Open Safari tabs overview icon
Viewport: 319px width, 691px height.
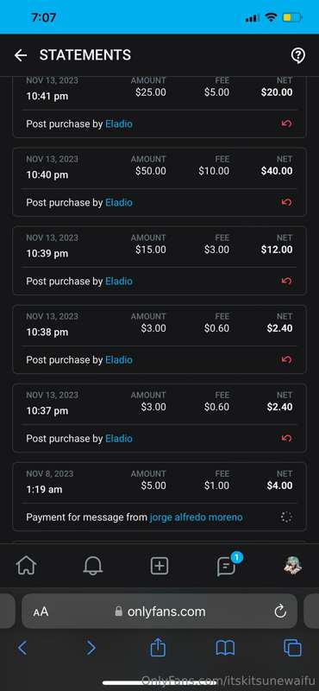coord(292,648)
